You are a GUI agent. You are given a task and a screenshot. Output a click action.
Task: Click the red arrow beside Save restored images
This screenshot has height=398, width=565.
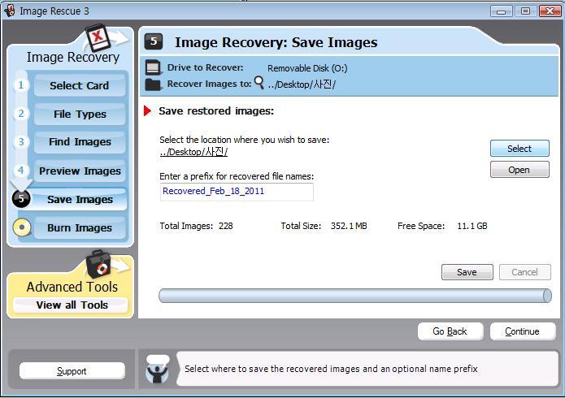point(147,110)
